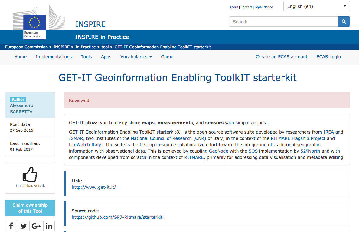Open the http://www.get-it.it/ link

pyautogui.click(x=93, y=187)
